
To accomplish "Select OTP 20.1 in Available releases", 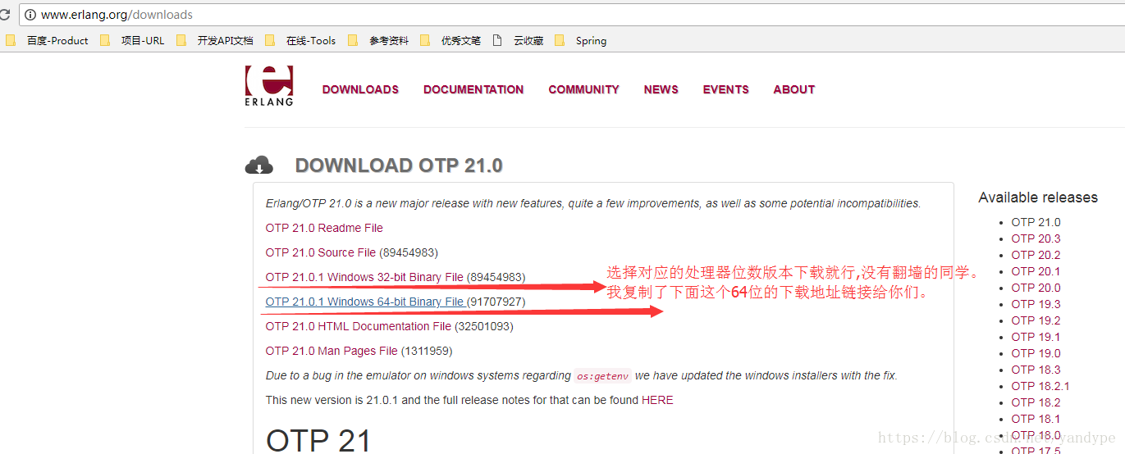I will coord(1036,271).
